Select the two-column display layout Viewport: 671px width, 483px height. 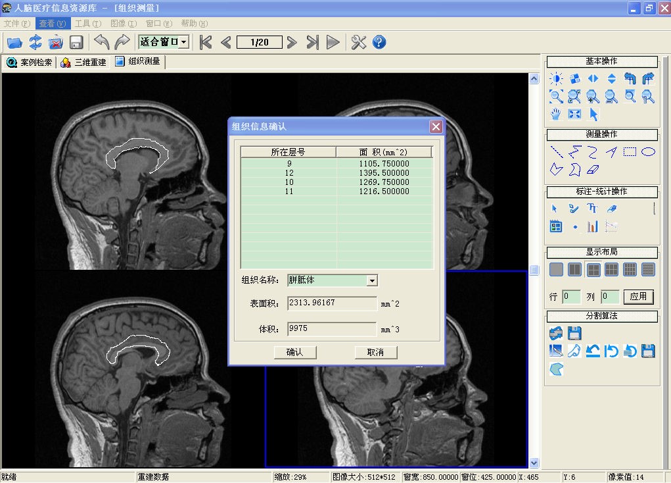coord(574,269)
